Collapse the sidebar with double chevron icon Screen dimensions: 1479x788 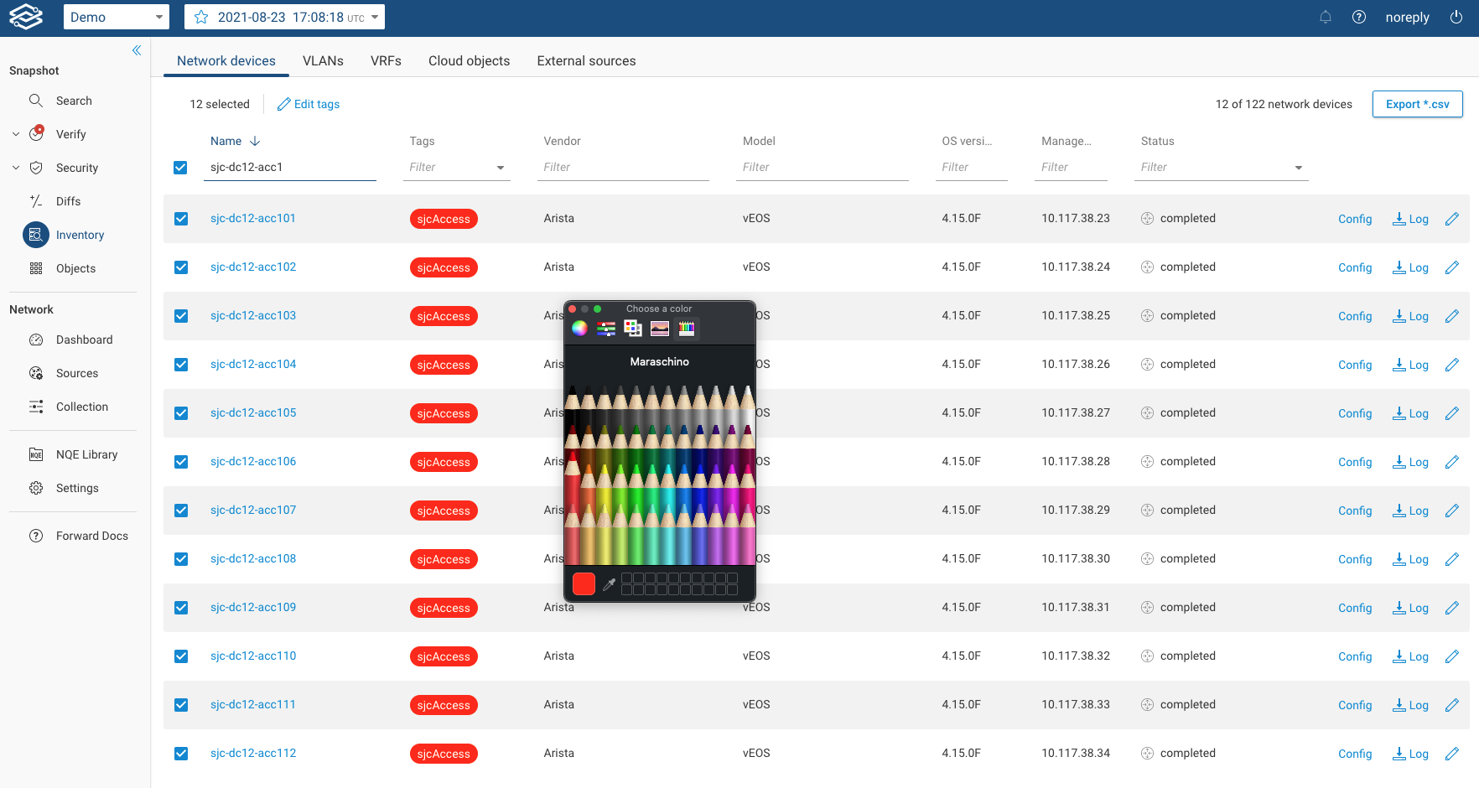[x=137, y=51]
